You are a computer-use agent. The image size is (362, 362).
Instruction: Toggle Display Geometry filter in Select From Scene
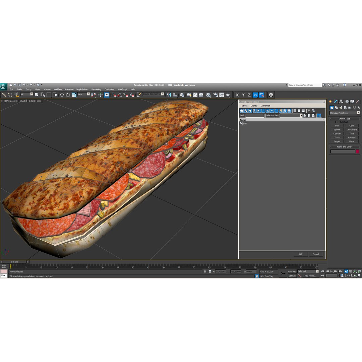(x=241, y=111)
